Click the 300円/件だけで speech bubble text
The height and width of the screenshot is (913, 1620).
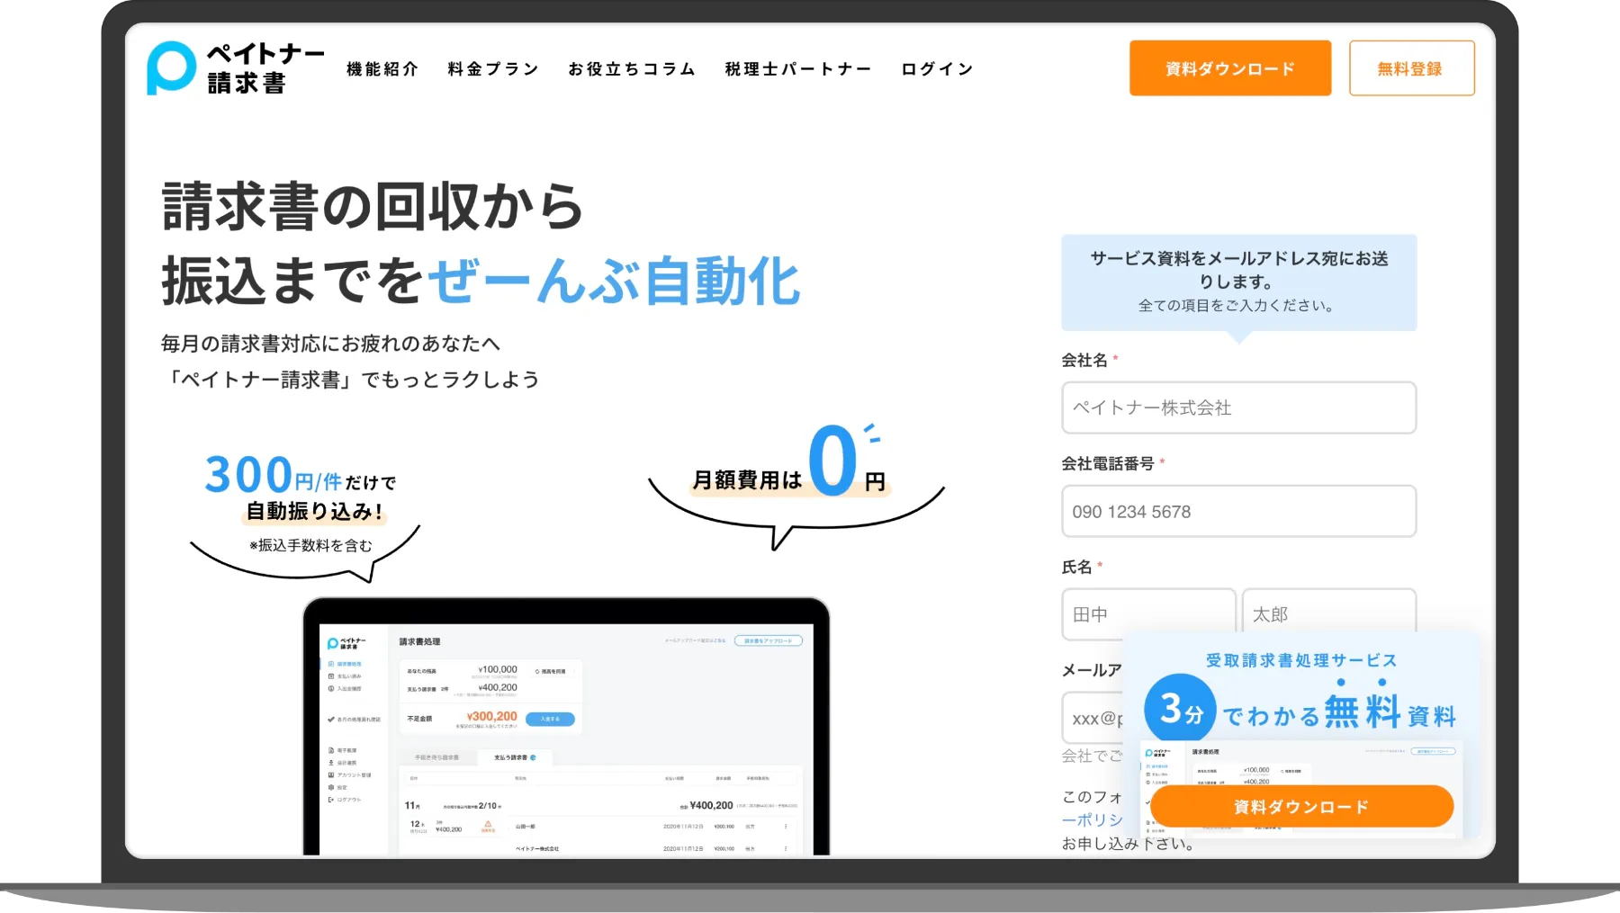300,474
